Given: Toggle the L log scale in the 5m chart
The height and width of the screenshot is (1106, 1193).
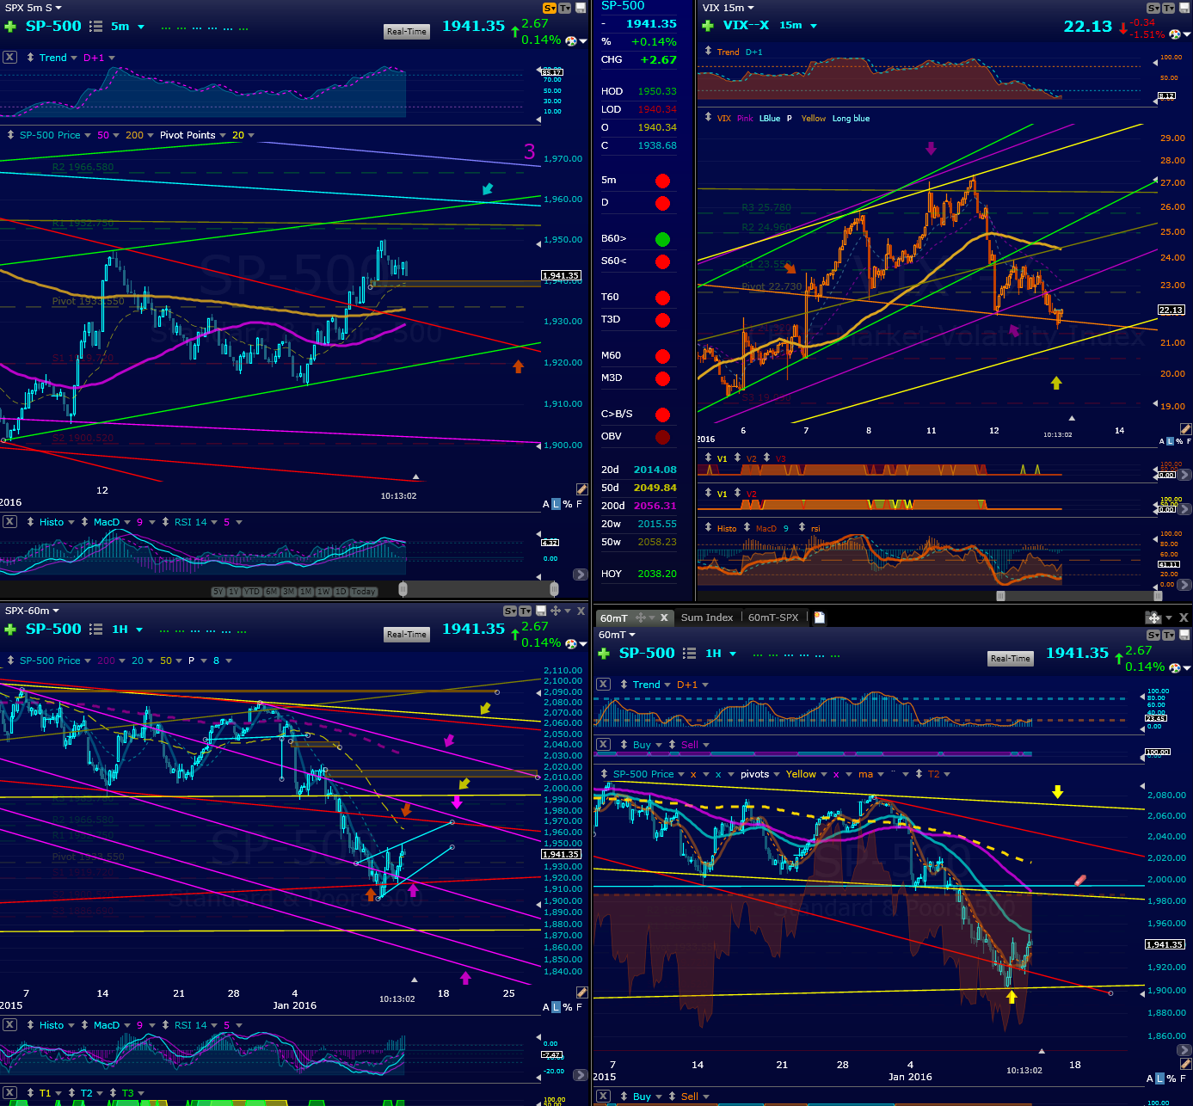Looking at the screenshot, I should (x=556, y=504).
